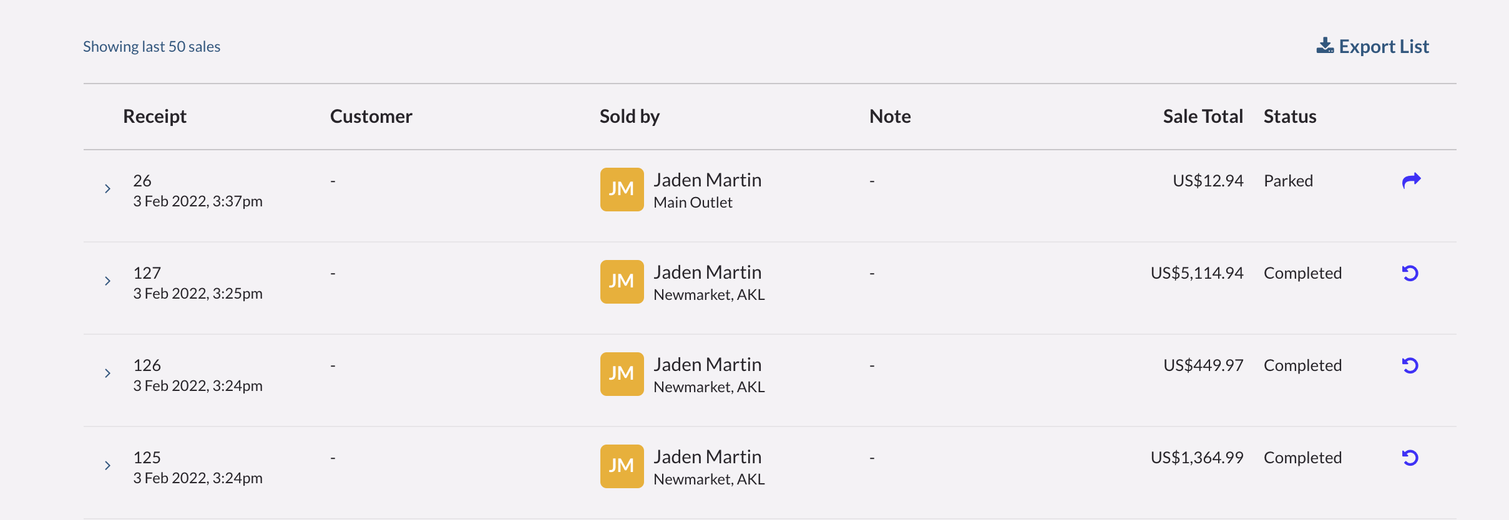The image size is (1509, 520).
Task: Click the return sale icon for receipt 125
Action: (1410, 457)
